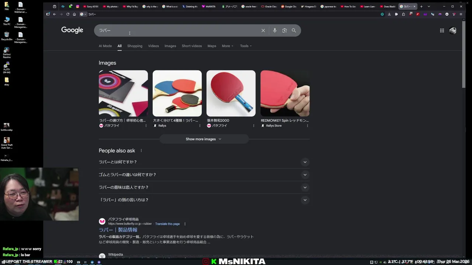
Task: Switch to the Sony A5100 tab
Action: coord(91,6)
